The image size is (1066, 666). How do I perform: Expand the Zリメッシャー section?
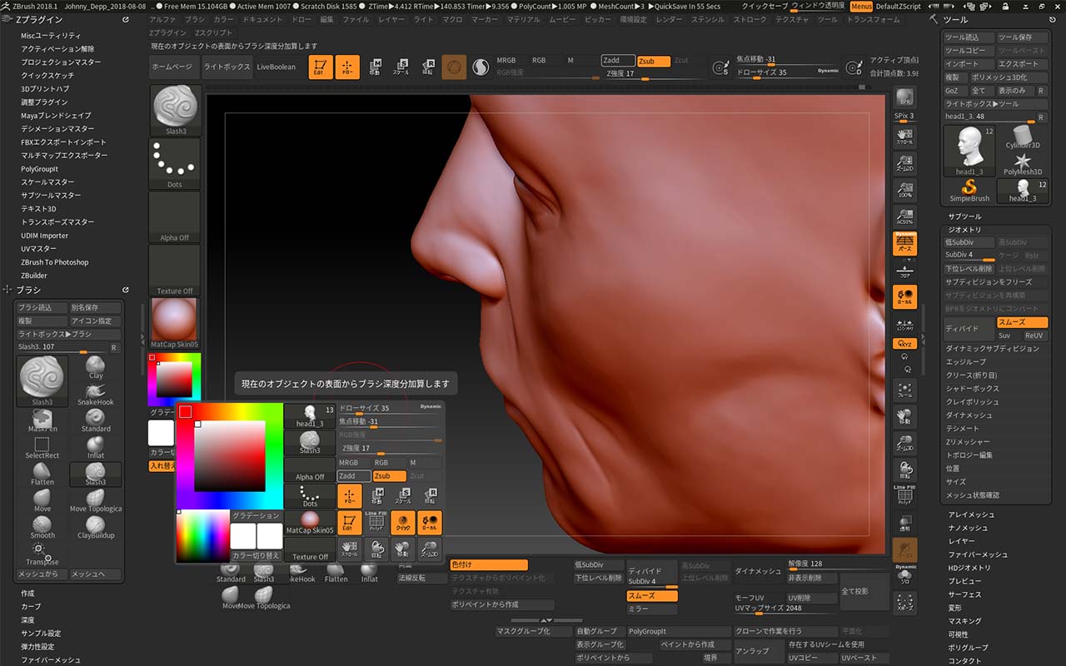[968, 442]
